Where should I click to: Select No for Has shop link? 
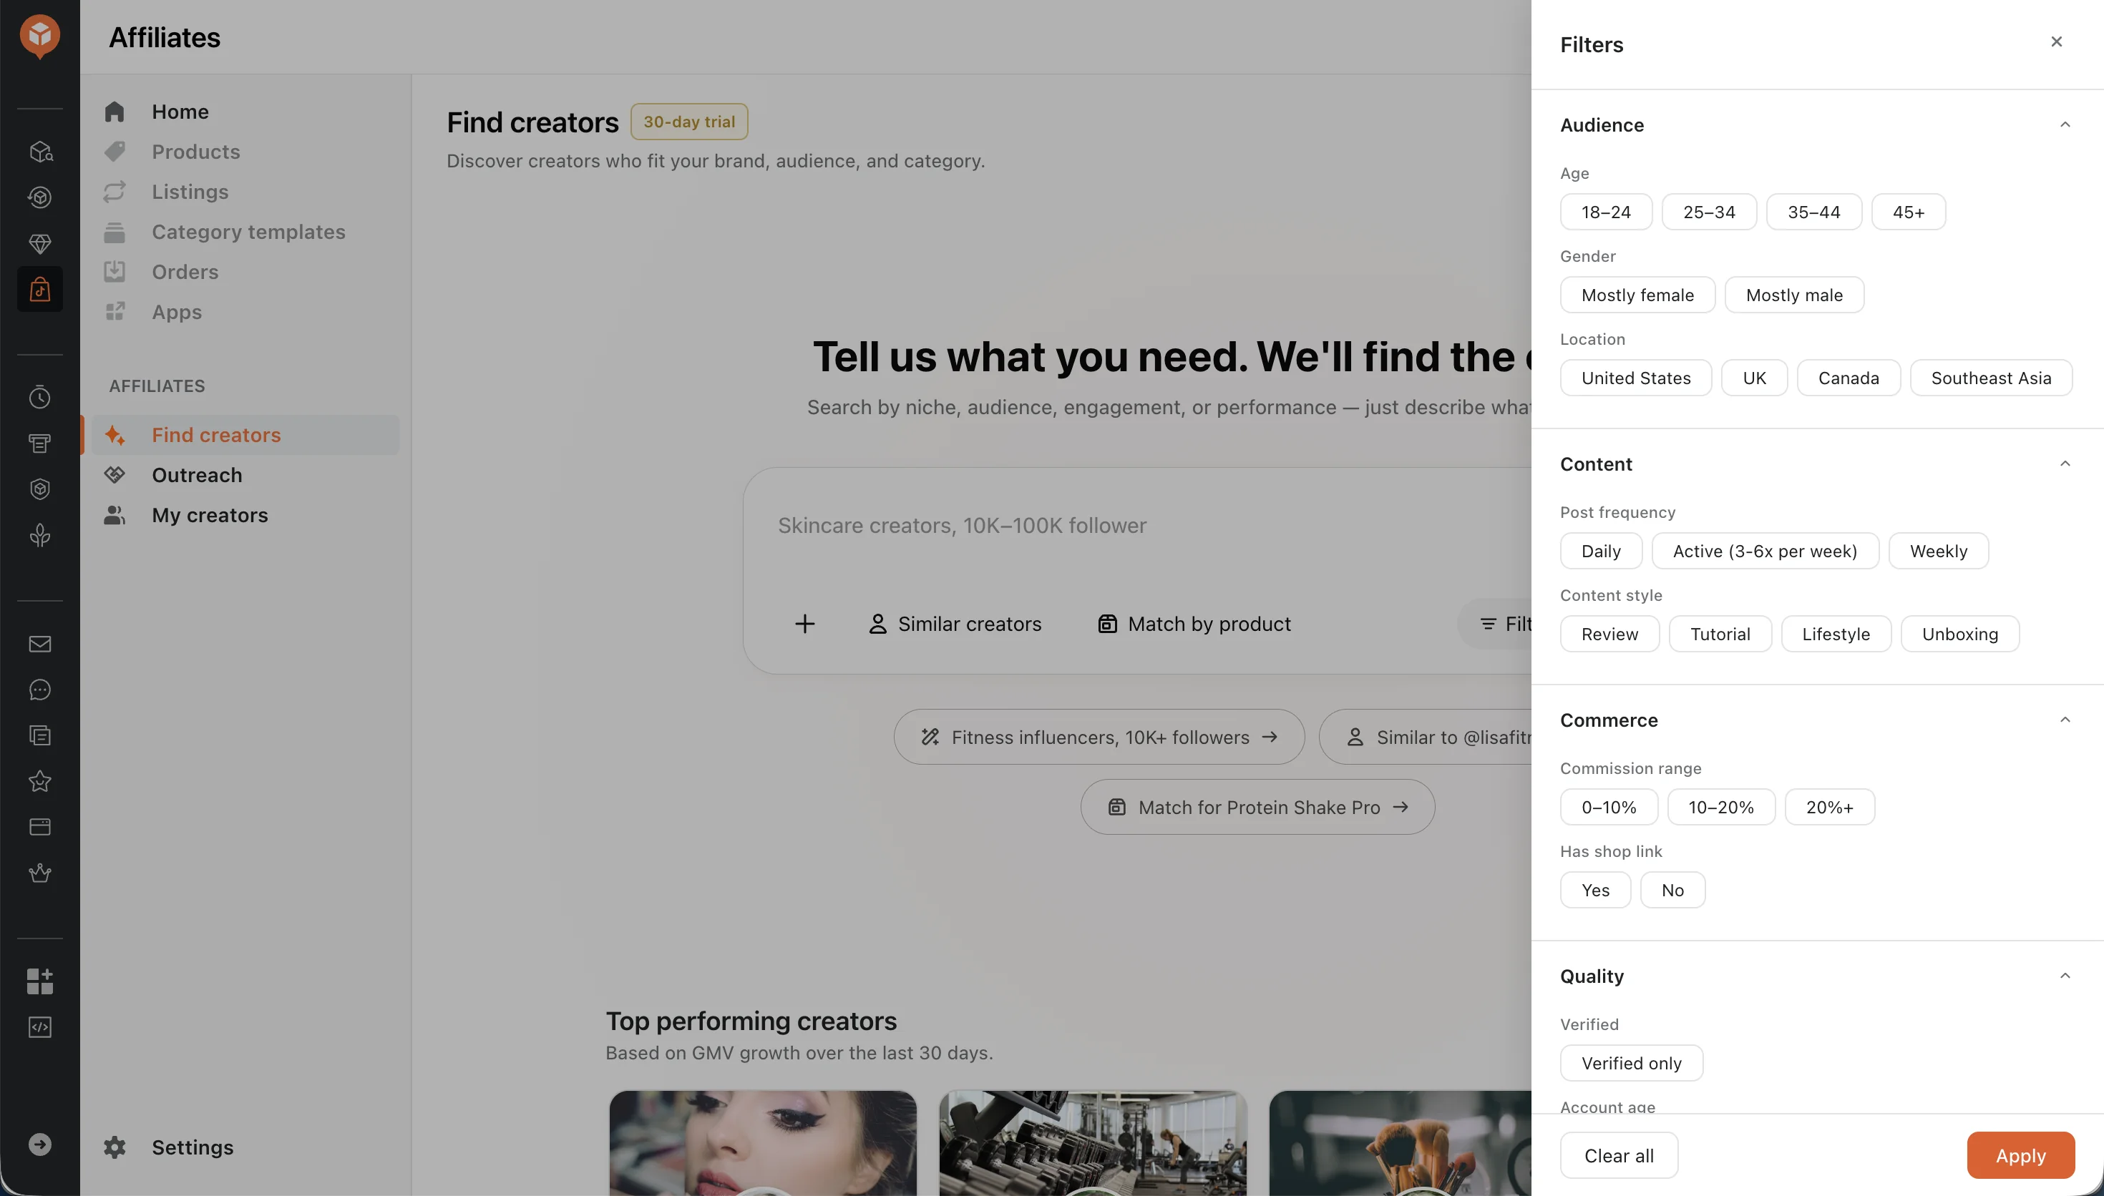click(1672, 891)
